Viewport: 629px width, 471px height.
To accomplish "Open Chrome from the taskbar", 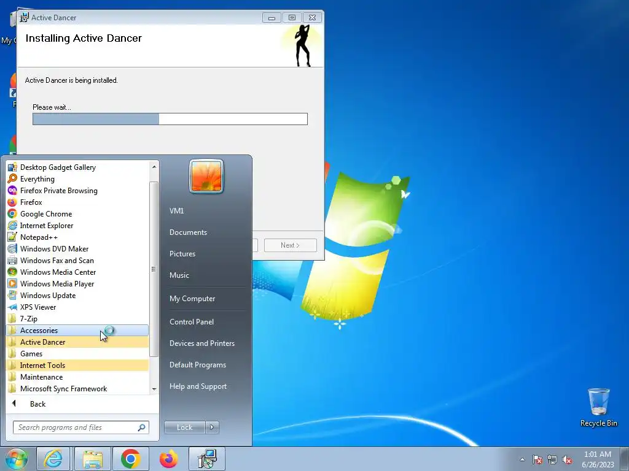I will (x=130, y=459).
